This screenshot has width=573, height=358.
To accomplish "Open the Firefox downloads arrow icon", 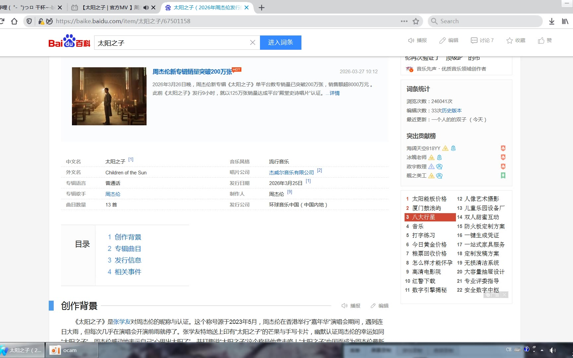I will click(x=551, y=21).
